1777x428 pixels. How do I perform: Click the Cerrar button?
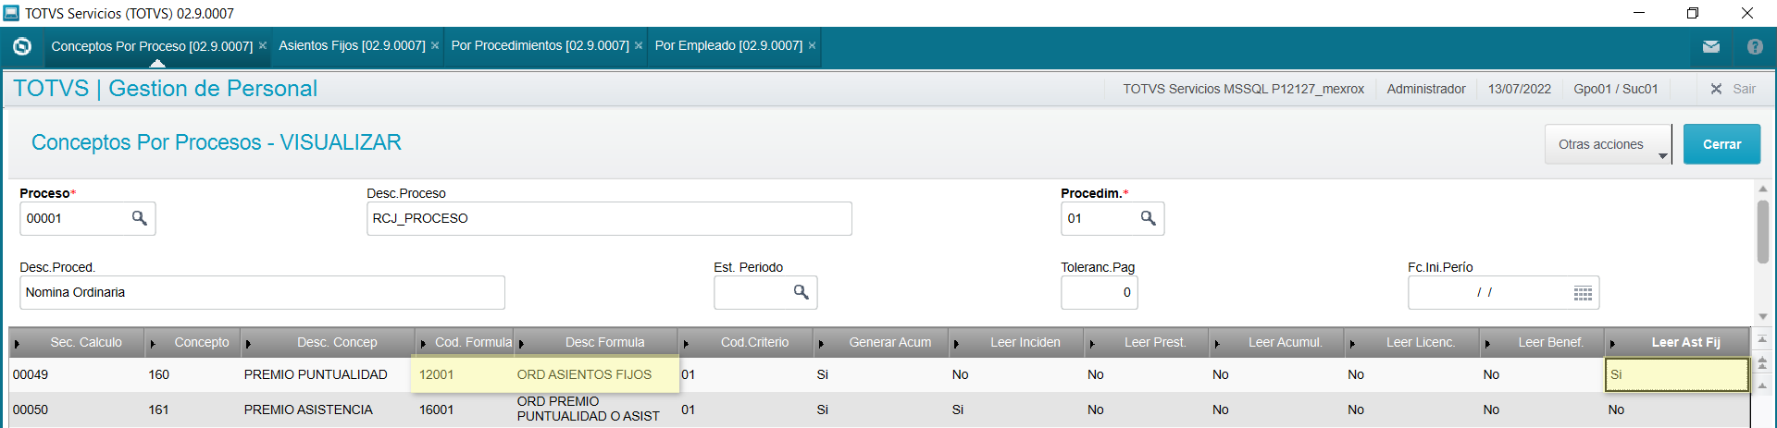(1721, 144)
